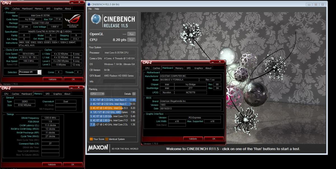Switch to CPU tab in CPU-Z memory timings window
This screenshot has width=336, height=169.
6,94
